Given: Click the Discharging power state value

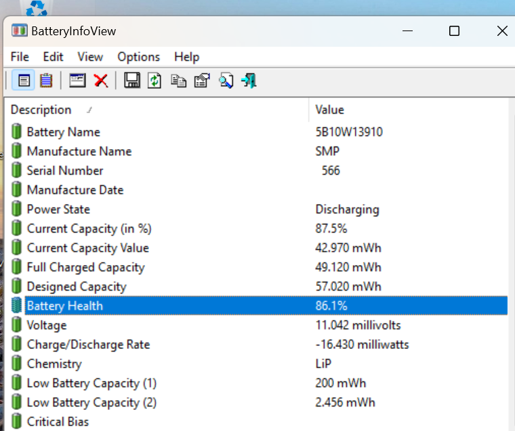Looking at the screenshot, I should coord(347,209).
